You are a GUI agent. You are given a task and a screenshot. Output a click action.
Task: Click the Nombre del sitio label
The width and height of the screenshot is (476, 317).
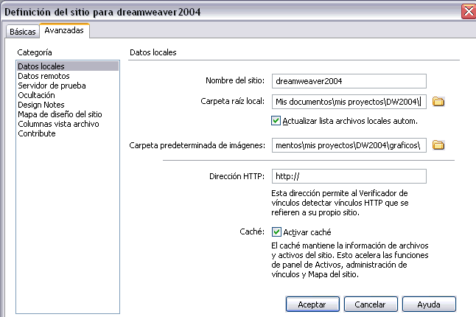coord(235,80)
